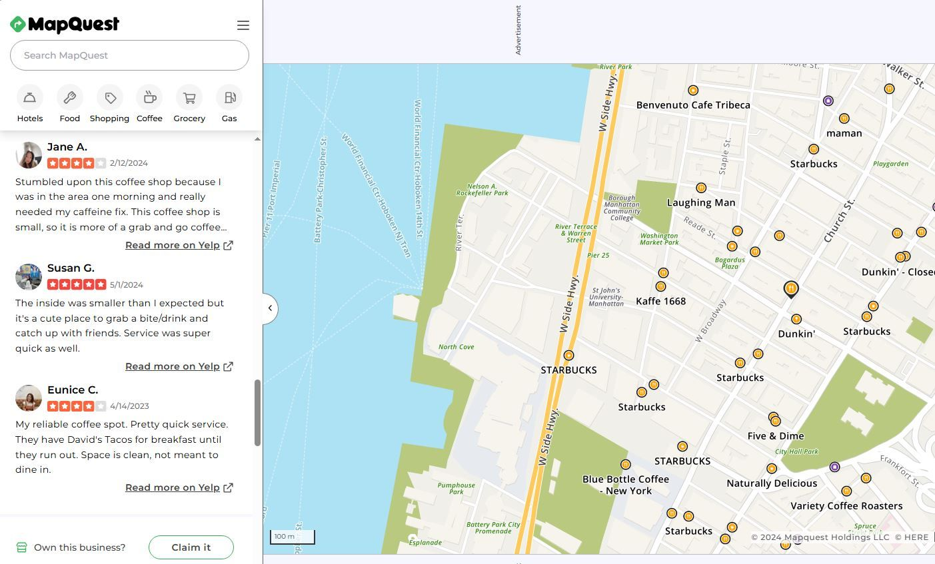This screenshot has width=935, height=564.
Task: Click the 100 m map scale control
Action: (x=292, y=536)
